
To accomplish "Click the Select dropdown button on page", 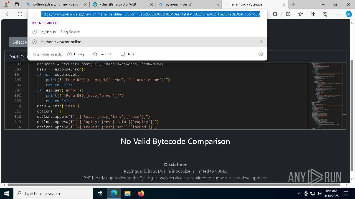I will pos(18,42).
